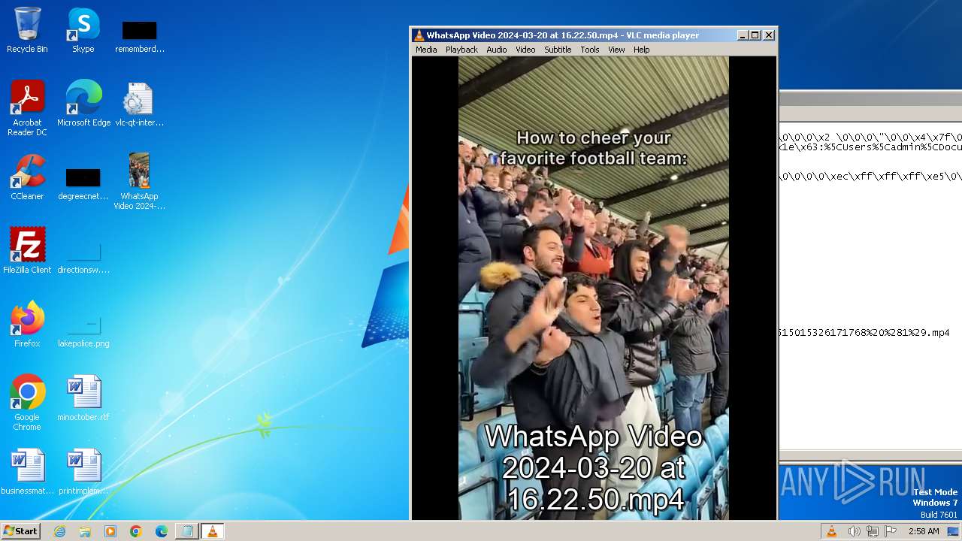Open the Action Center flag icon
Screen dimensions: 962x541
click(891, 531)
